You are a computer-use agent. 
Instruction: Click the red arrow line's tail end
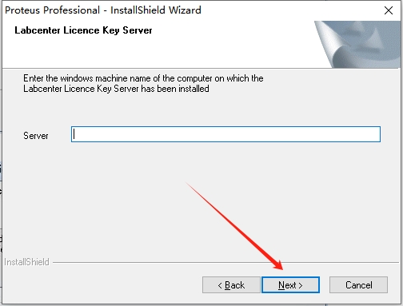[186, 183]
